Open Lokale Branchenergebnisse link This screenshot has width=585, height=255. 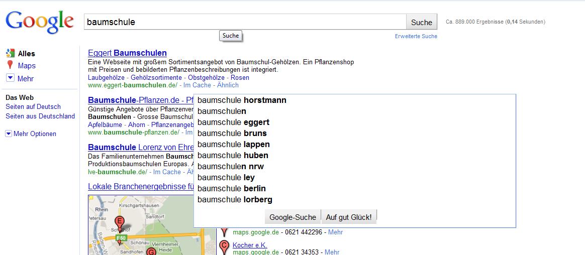tap(141, 186)
